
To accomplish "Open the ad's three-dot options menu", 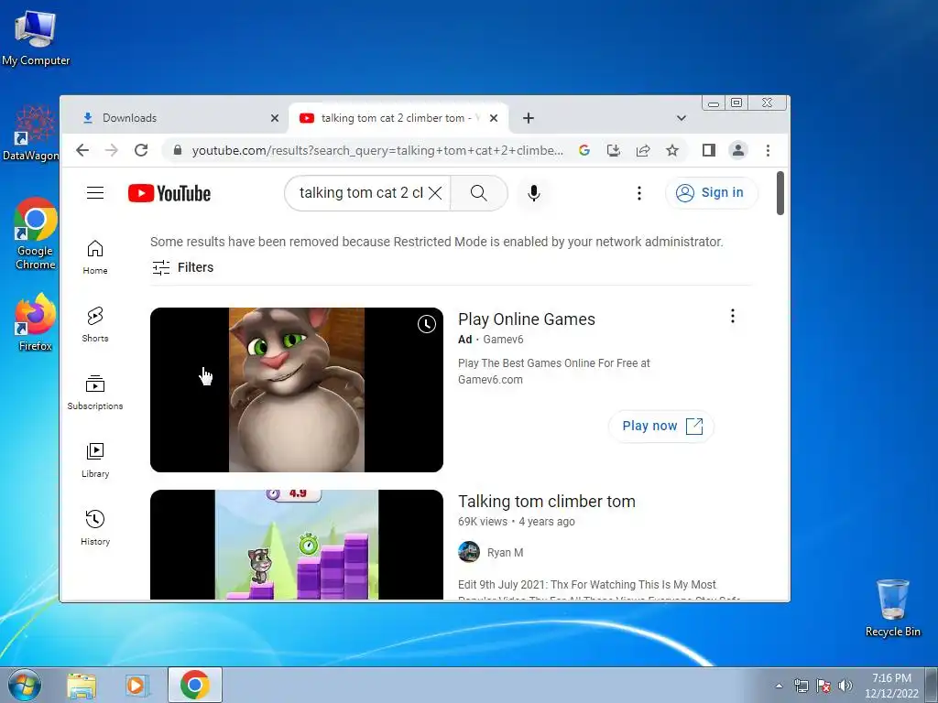I will tap(732, 316).
